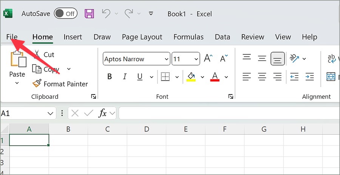340x175 pixels.
Task: Expand the font size dropdown
Action: (196, 59)
